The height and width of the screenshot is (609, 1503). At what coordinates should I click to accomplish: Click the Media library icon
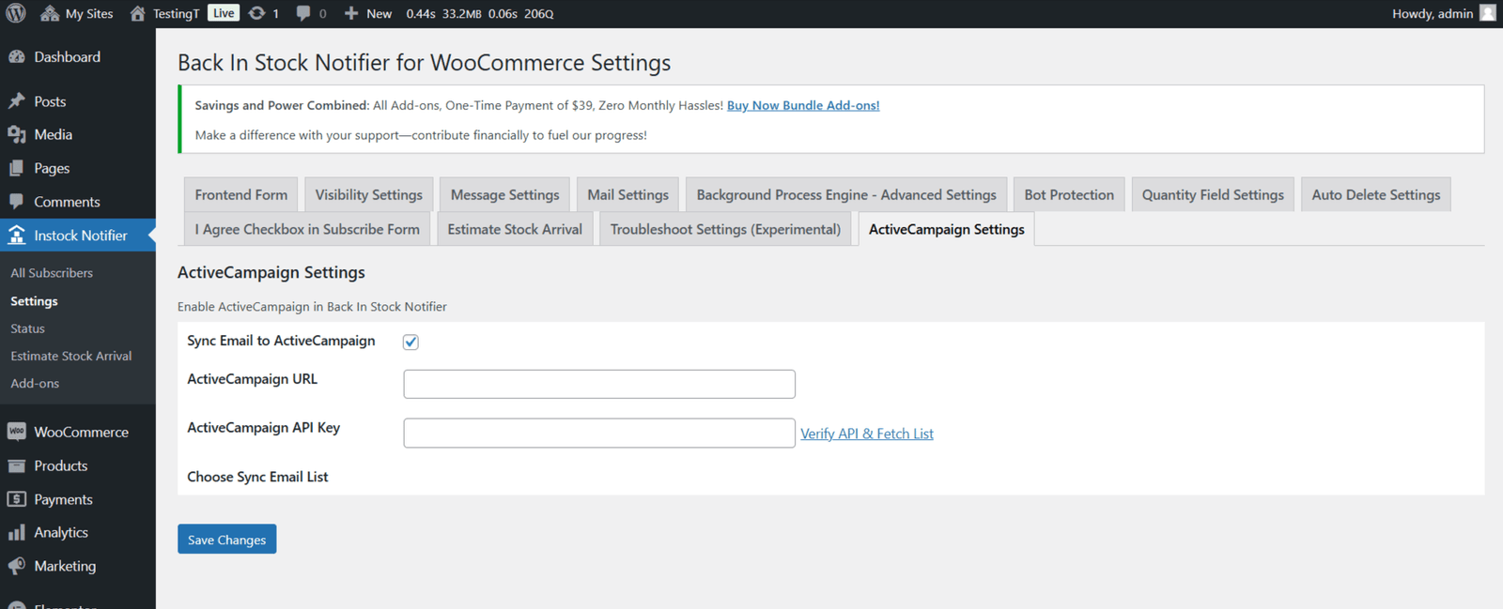(17, 135)
